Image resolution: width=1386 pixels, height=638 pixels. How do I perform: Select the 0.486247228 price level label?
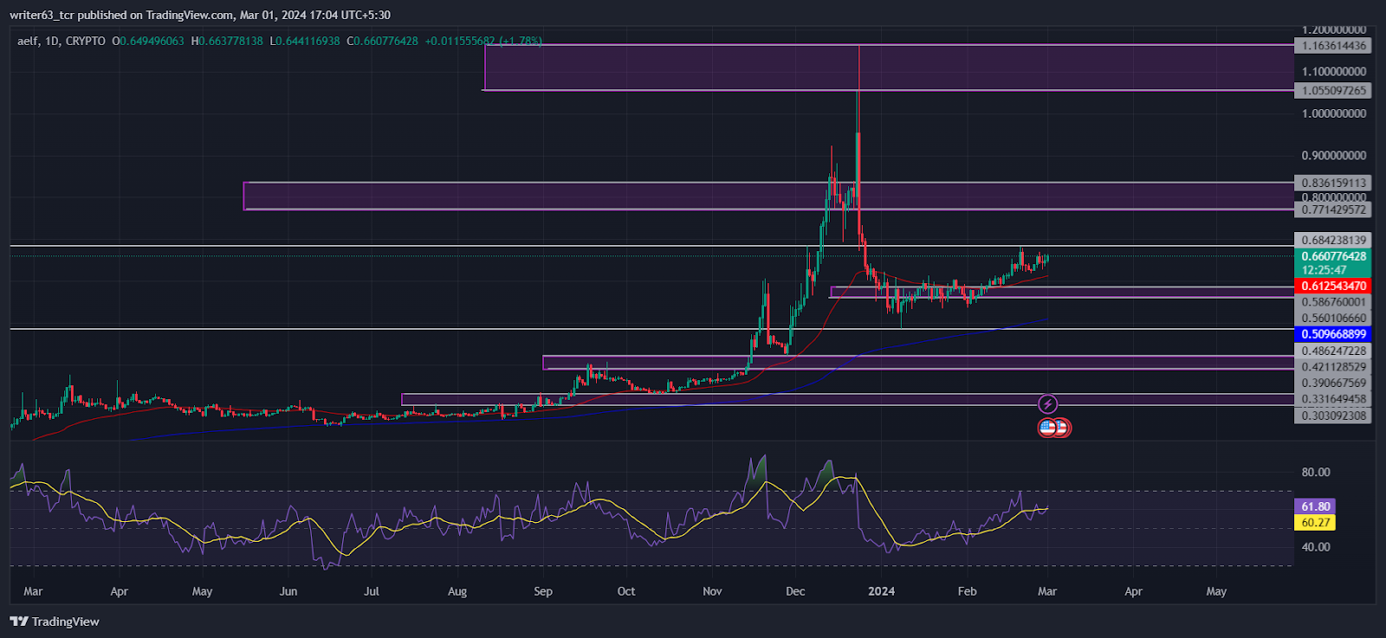coord(1333,351)
